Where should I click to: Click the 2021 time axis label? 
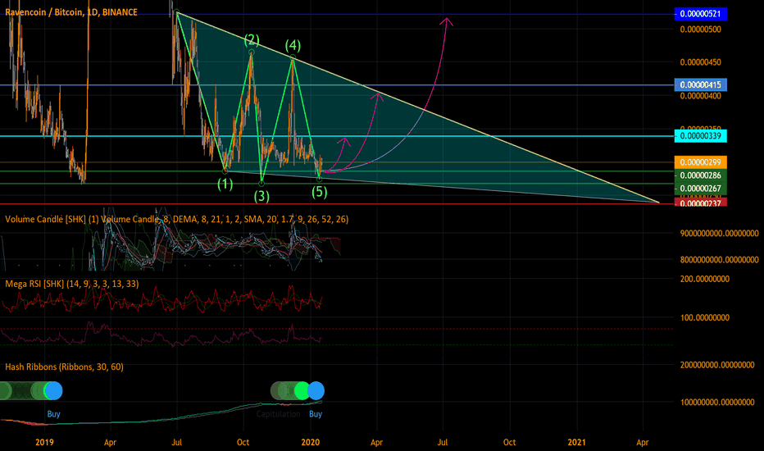[x=577, y=442]
